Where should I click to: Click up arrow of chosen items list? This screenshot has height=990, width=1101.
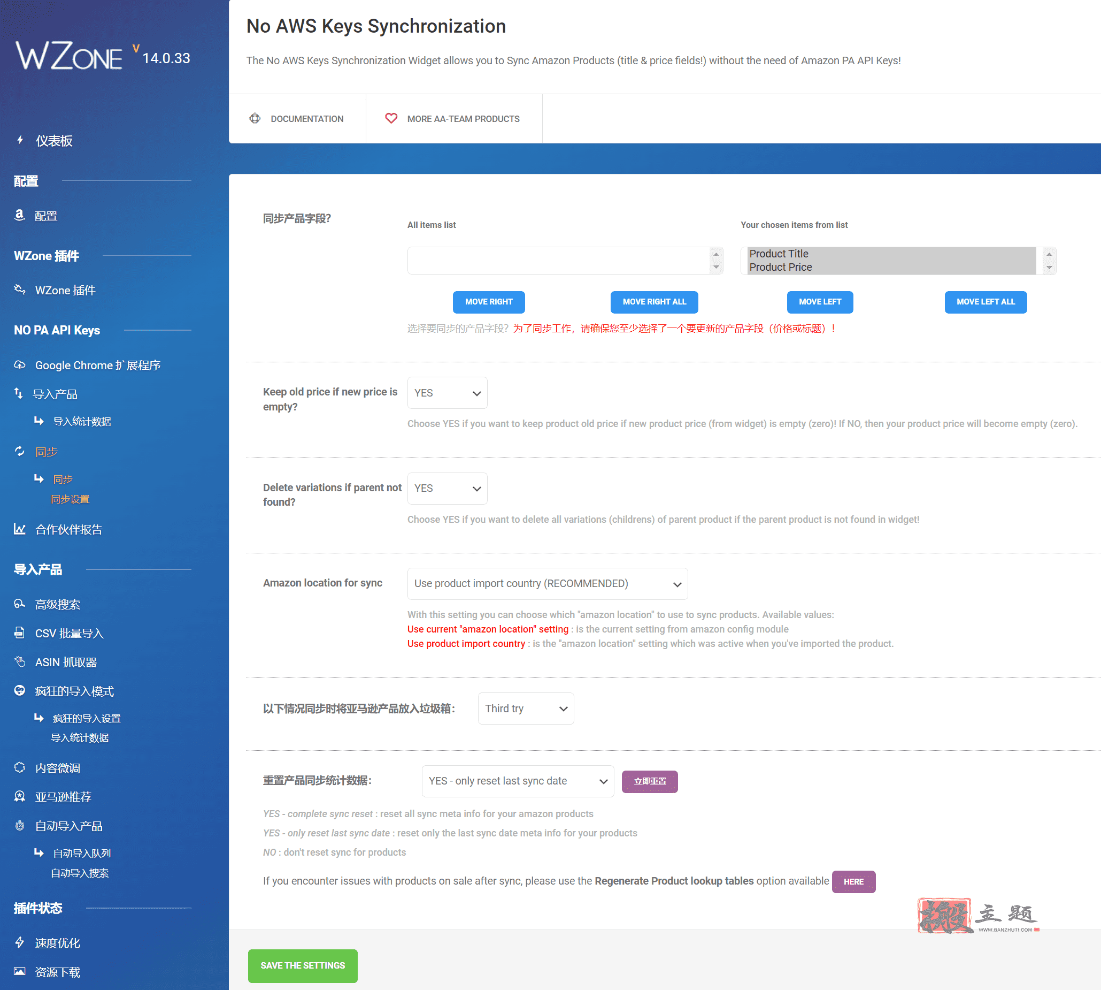point(1049,255)
